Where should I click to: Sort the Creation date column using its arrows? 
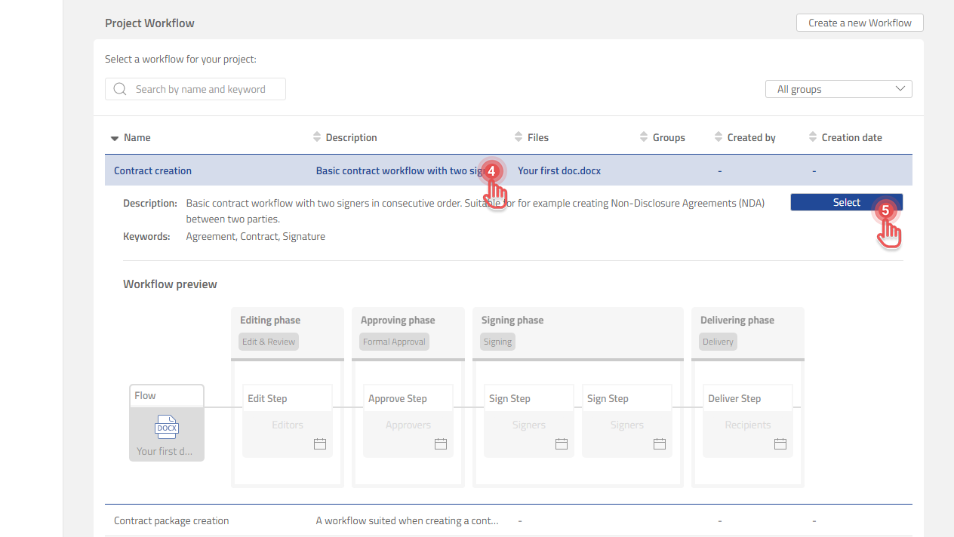coord(812,137)
